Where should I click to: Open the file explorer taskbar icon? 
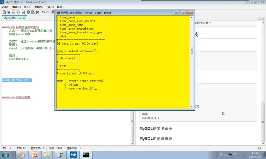coord(47,155)
